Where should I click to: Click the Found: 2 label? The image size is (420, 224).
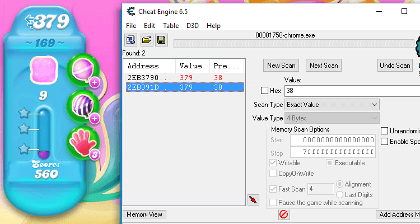point(134,53)
